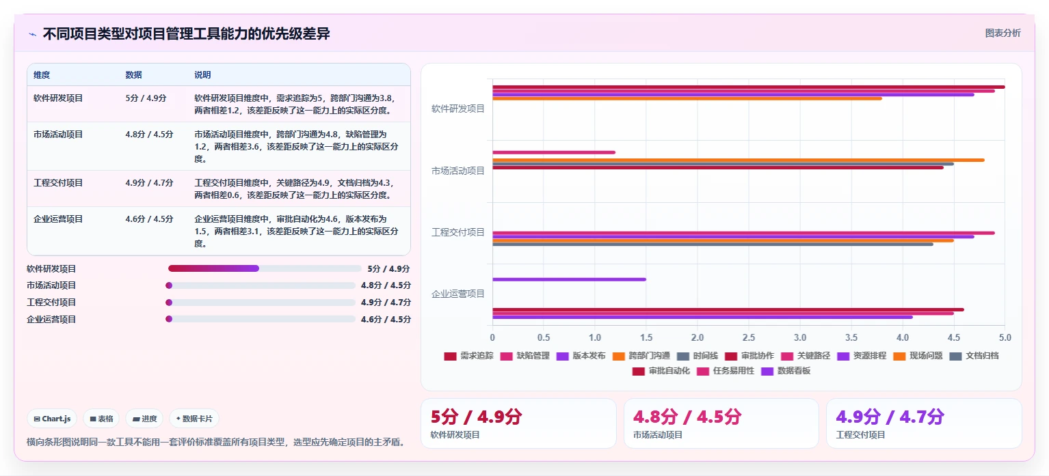Click the short pink 1.2 bar in 市场活动项目
This screenshot has width=1049, height=476.
554,152
